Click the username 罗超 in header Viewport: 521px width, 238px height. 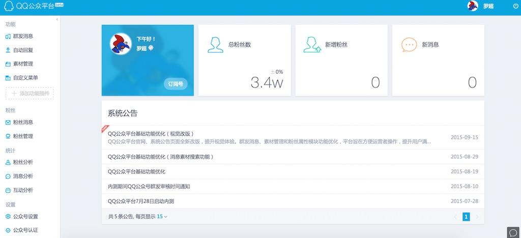pos(488,6)
